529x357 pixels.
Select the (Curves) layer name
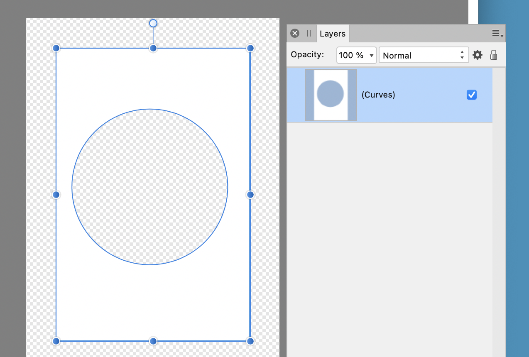378,95
